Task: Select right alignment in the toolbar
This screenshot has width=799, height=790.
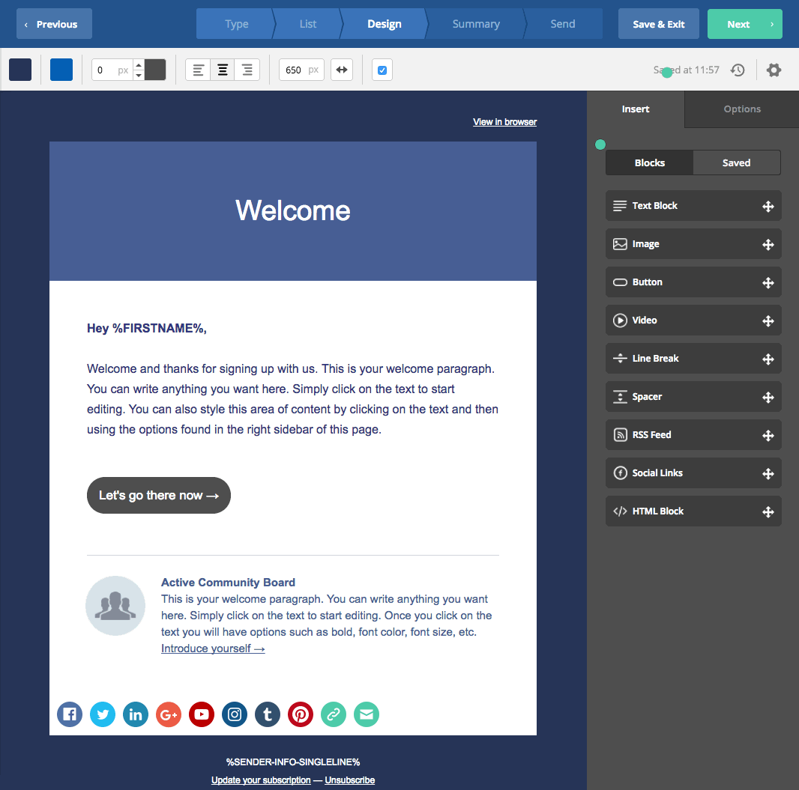Action: tap(247, 70)
